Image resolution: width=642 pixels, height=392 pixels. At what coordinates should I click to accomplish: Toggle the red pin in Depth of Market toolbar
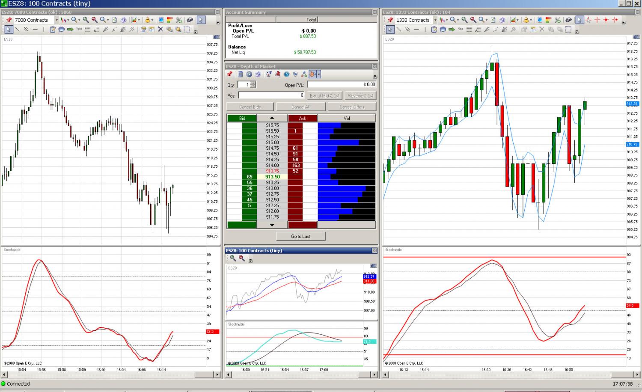pyautogui.click(x=229, y=74)
